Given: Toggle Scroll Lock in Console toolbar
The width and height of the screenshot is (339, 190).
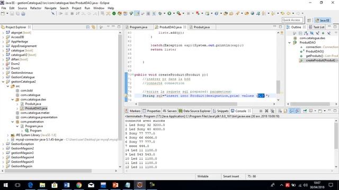Looking at the screenshot, I should (286, 111).
